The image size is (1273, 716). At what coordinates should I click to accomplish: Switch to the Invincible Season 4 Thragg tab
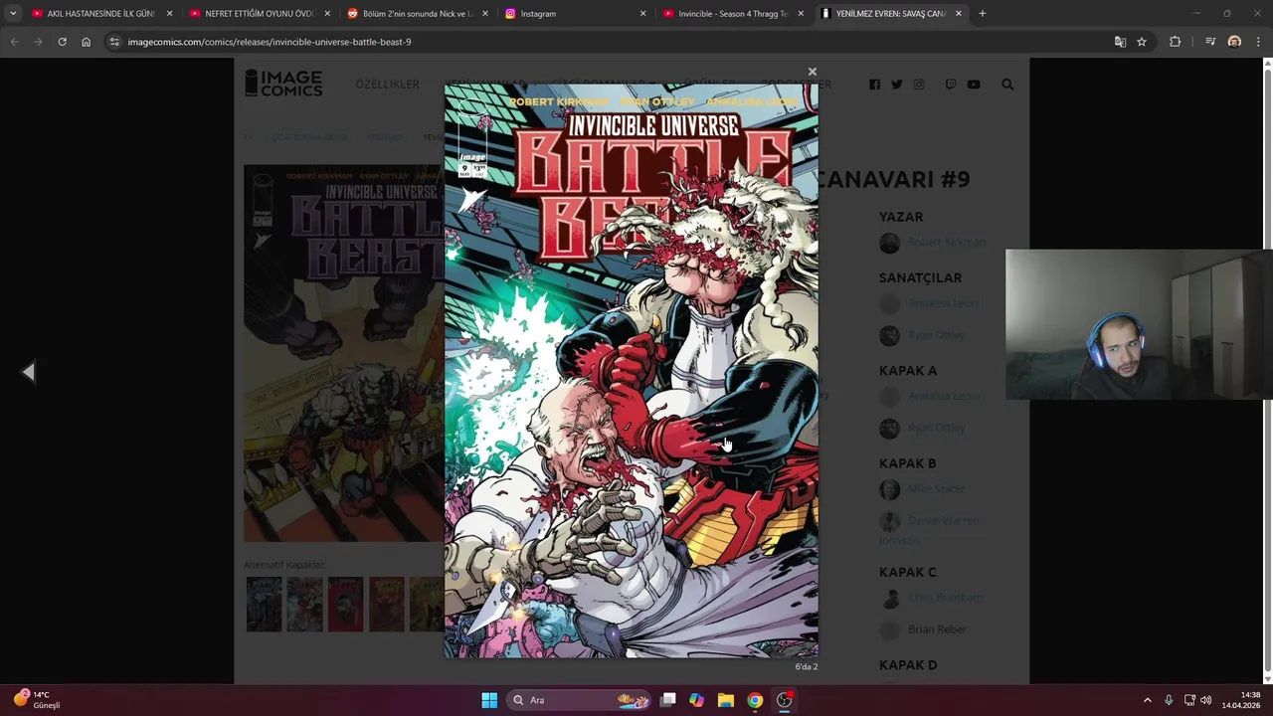point(733,14)
